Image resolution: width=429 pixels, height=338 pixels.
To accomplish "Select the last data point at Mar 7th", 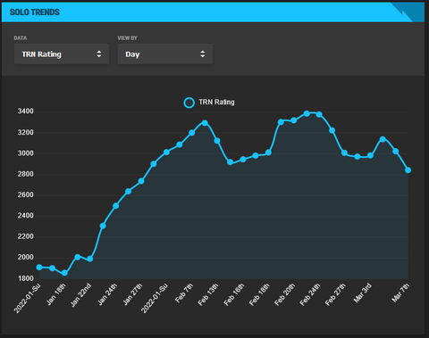I will click(x=408, y=170).
